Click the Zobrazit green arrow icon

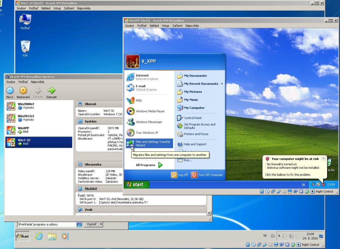[51, 90]
